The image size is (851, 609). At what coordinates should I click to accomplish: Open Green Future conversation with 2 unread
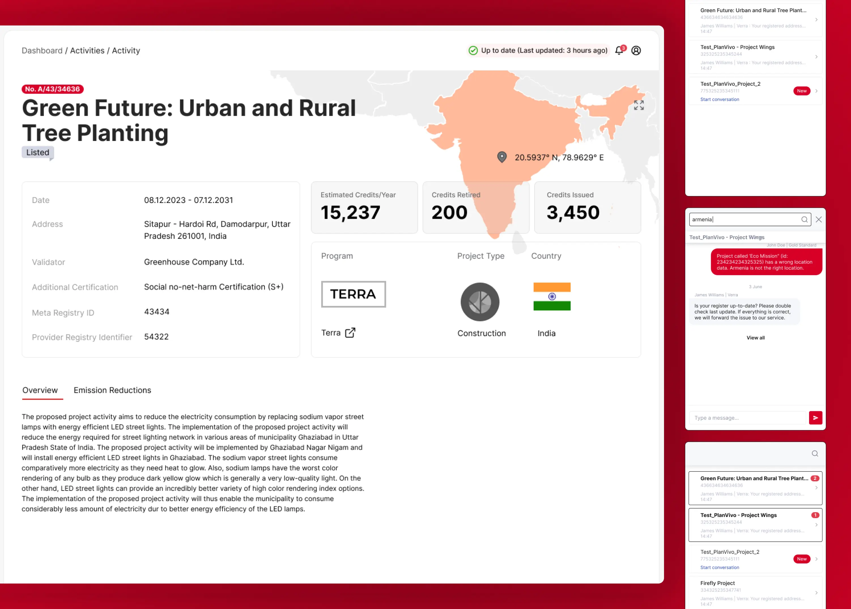point(754,488)
